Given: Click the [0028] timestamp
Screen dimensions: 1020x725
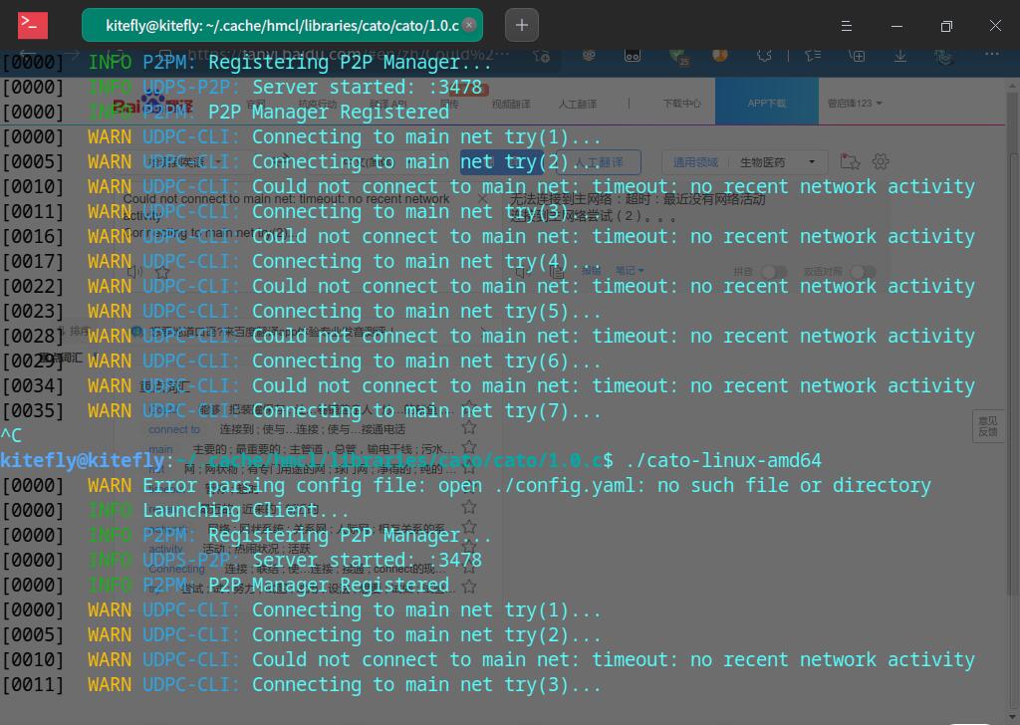Looking at the screenshot, I should [33, 337].
